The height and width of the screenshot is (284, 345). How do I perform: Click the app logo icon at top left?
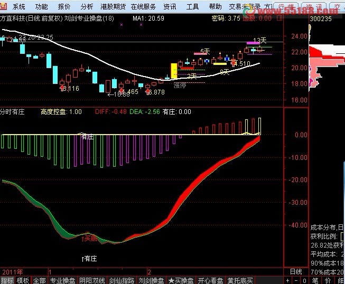click(x=3, y=6)
